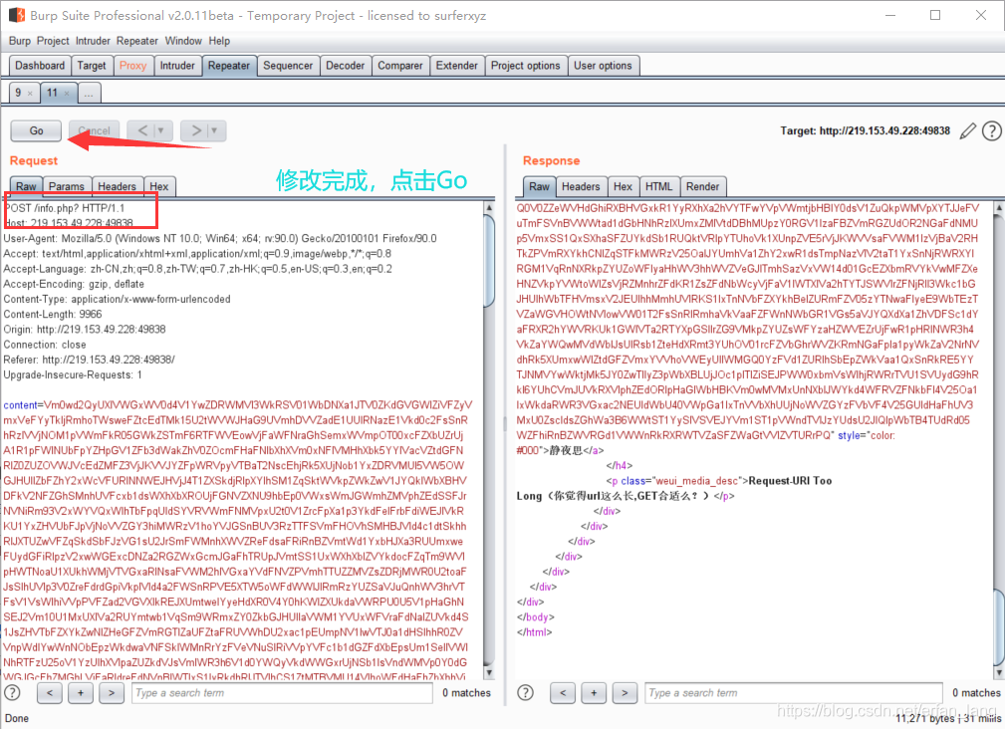Open request search help icon
1005x729 pixels.
(x=12, y=692)
